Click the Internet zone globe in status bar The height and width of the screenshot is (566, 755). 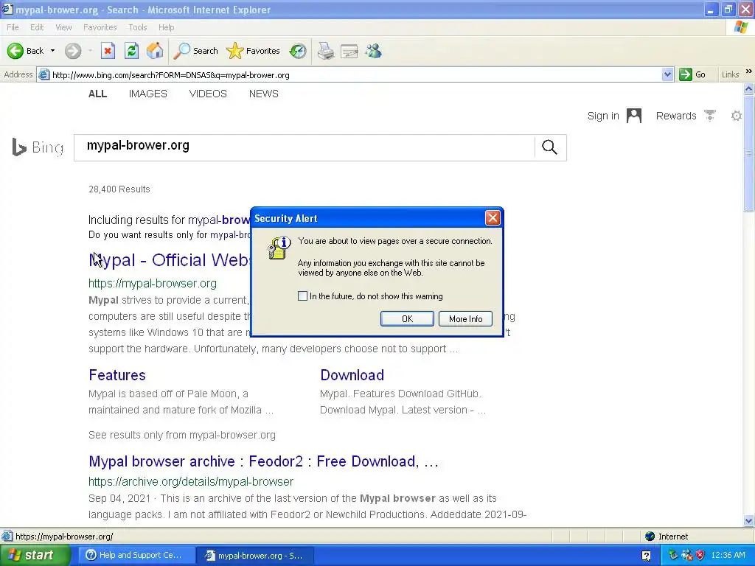650,537
